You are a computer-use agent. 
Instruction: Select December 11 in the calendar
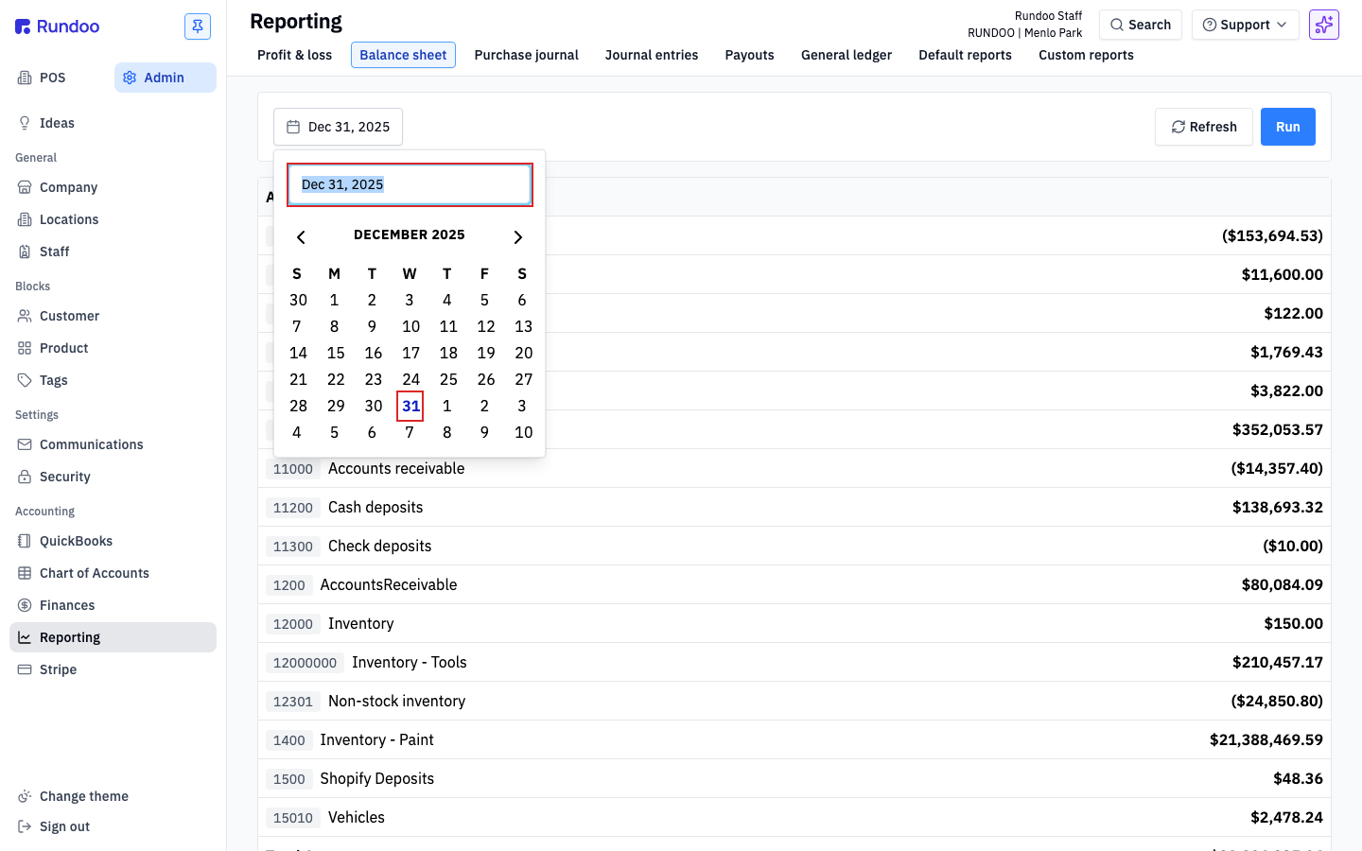pos(448,326)
